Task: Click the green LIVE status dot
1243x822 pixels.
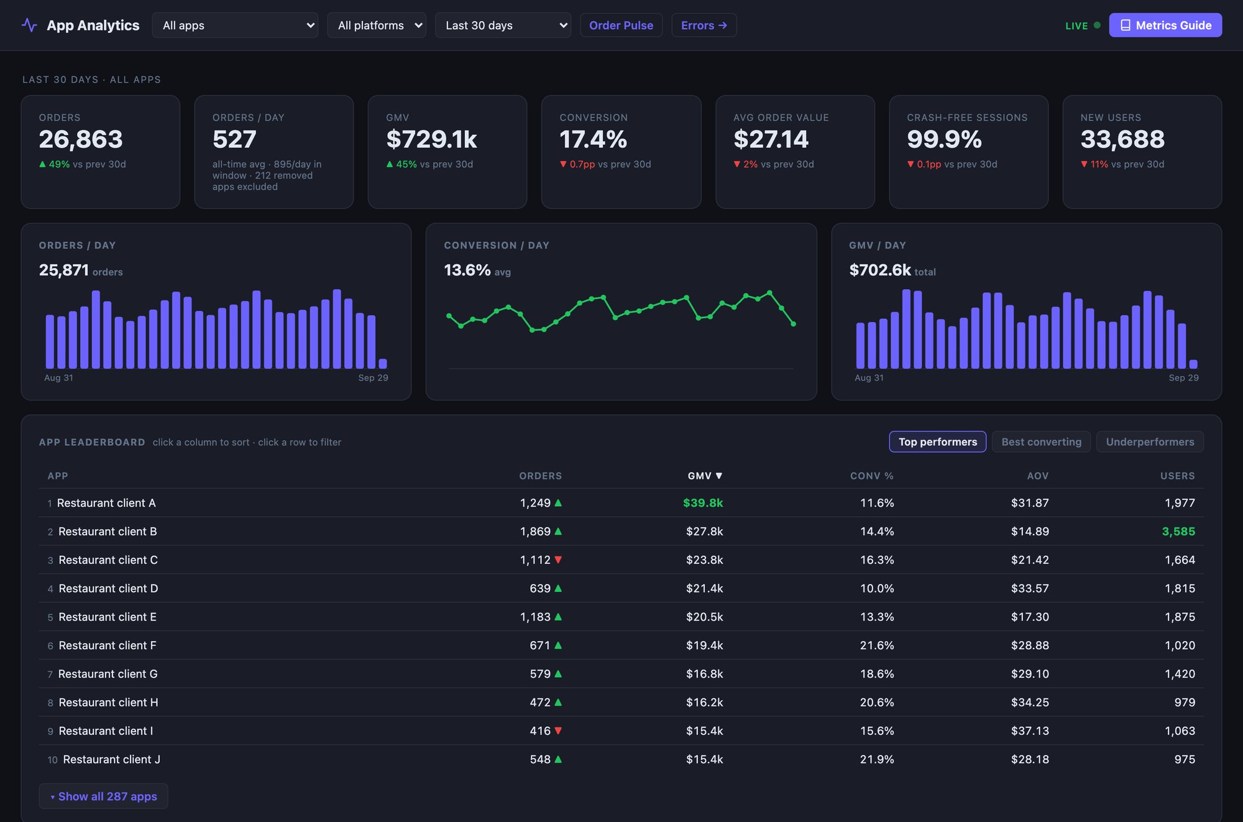Action: 1097,25
